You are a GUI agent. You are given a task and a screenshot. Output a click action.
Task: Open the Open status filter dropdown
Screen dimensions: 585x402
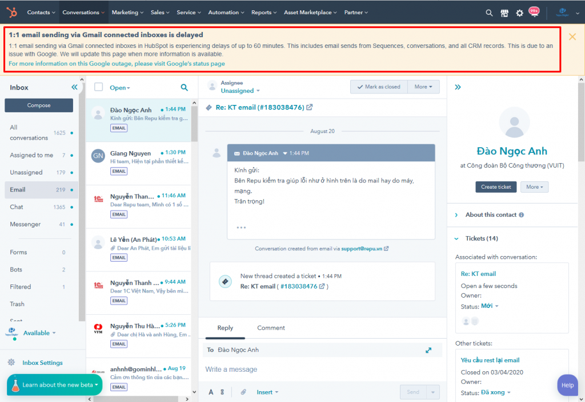[120, 88]
